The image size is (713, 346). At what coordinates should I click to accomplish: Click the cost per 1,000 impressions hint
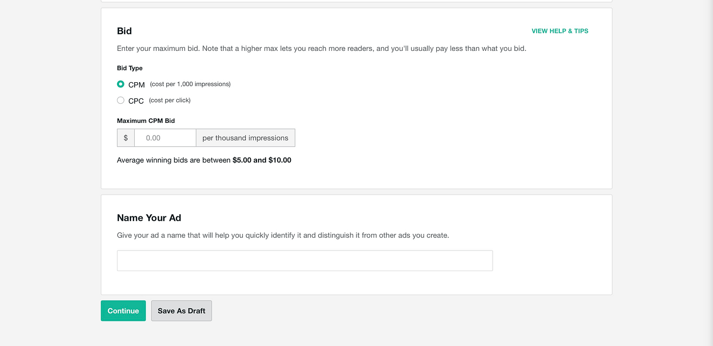click(x=190, y=84)
